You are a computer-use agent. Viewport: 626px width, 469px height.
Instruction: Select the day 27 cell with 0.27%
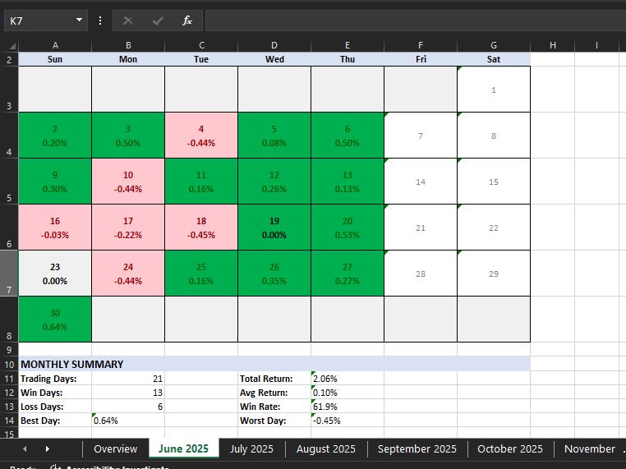pyautogui.click(x=348, y=274)
